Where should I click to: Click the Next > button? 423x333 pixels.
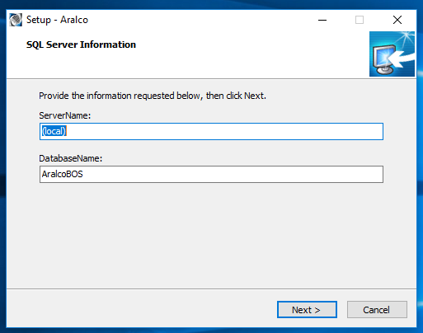click(x=307, y=310)
